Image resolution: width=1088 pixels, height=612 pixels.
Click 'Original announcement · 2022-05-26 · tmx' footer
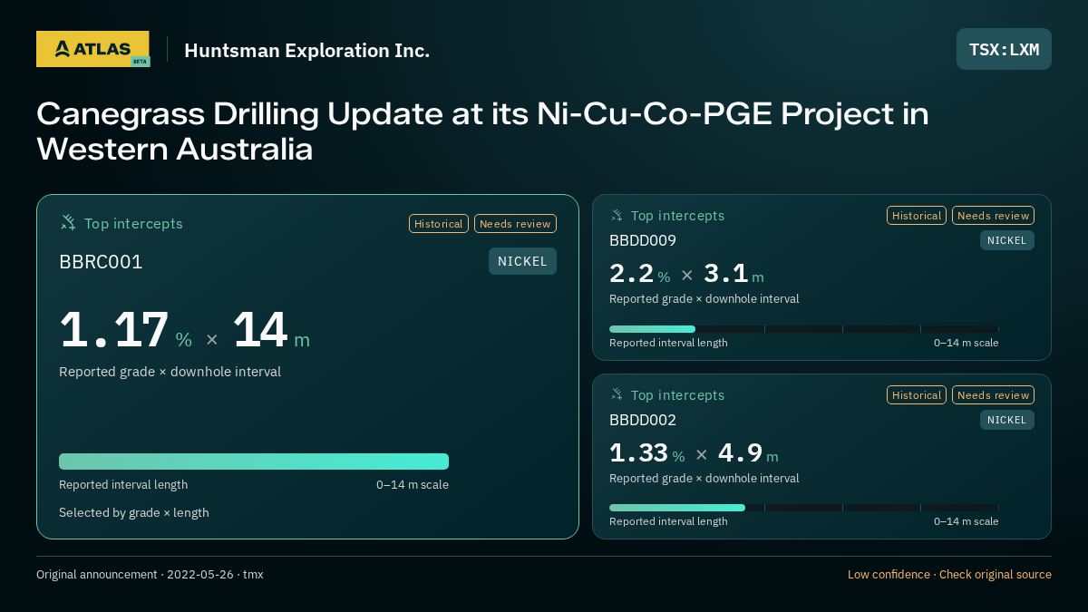(150, 575)
